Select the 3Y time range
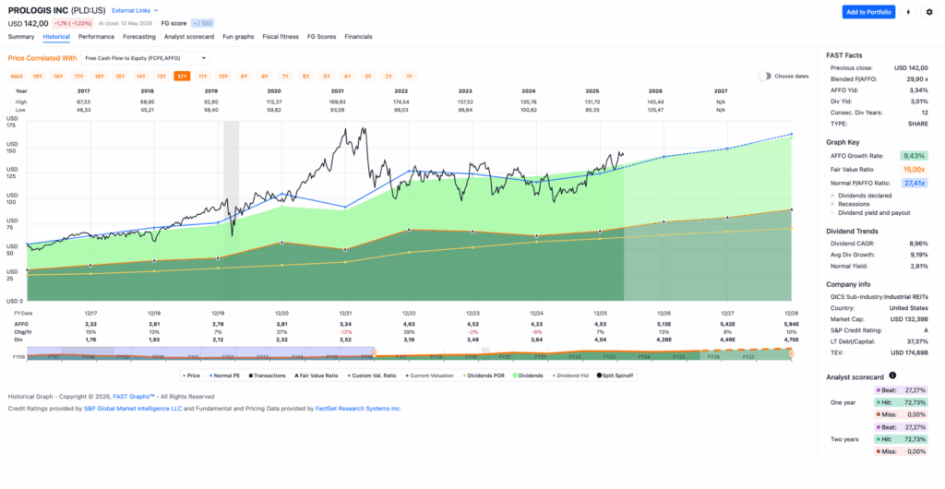This screenshot has width=945, height=489. coord(367,77)
